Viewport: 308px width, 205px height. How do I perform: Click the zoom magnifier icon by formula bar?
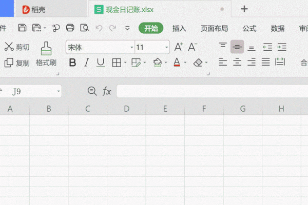coord(92,91)
